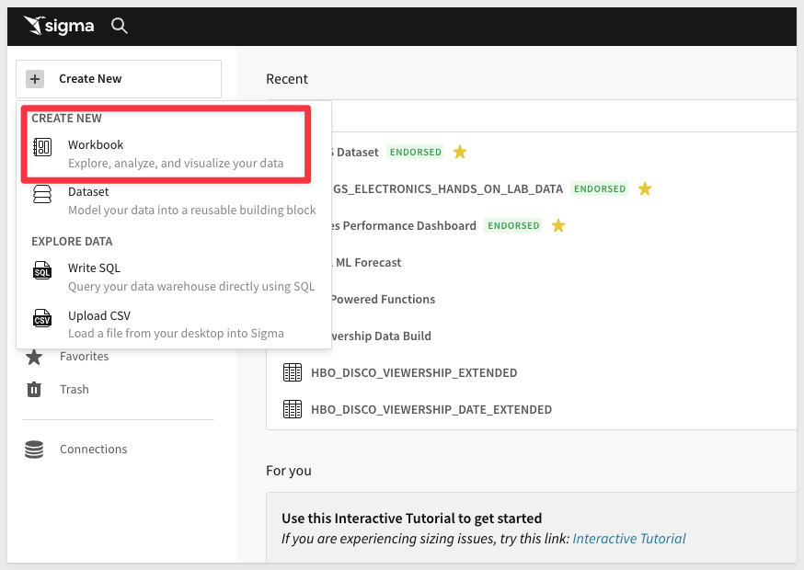This screenshot has height=570, width=804.
Task: Click the plus icon beside Create New
Action: pyautogui.click(x=35, y=79)
